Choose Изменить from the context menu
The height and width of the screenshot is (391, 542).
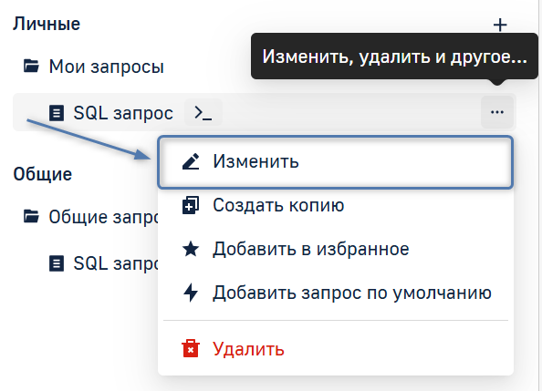(x=335, y=162)
